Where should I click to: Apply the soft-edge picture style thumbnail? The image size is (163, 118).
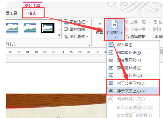click(30, 28)
